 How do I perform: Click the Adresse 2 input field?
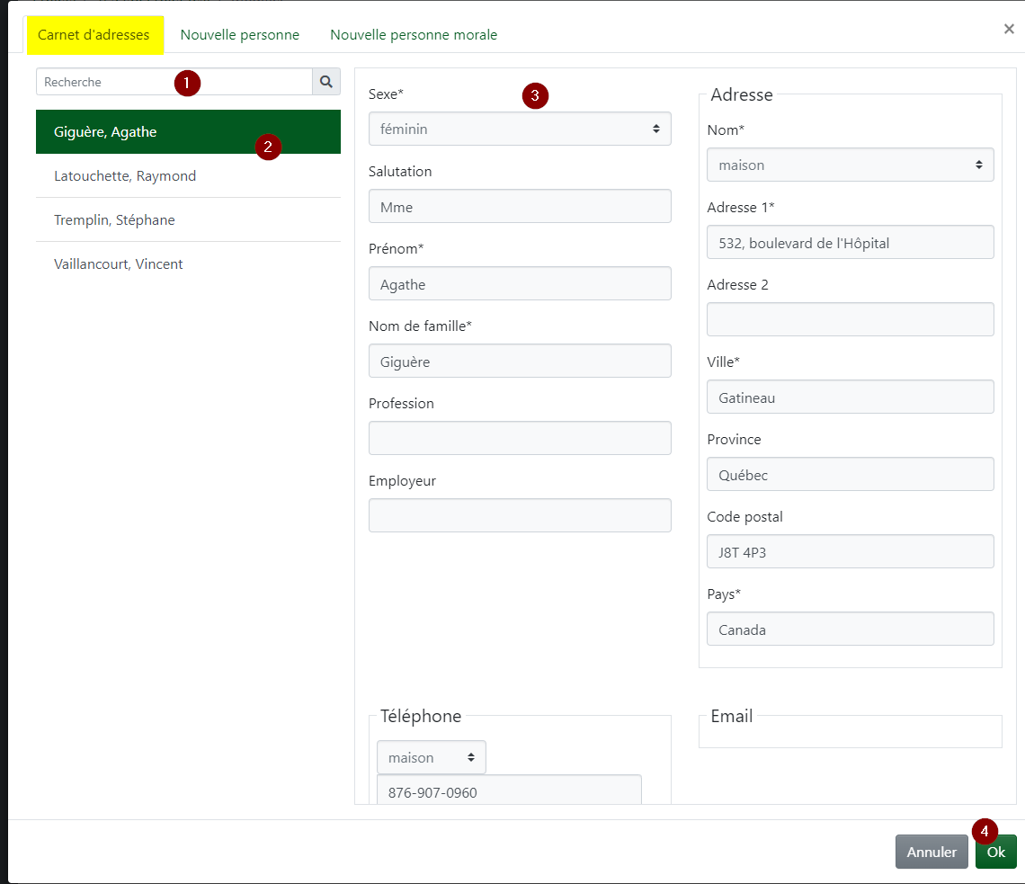850,319
